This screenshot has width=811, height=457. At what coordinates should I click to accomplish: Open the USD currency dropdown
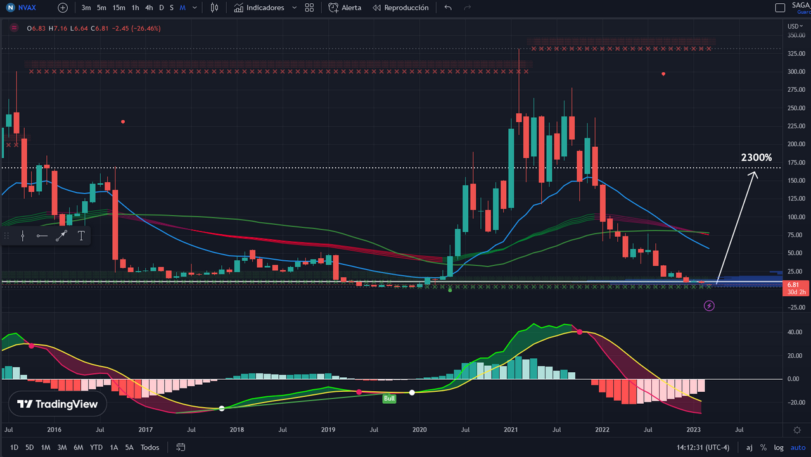coord(795,26)
